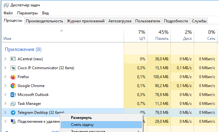The height and width of the screenshot is (132, 219).
Task: Switch to the Службы tab
Action: (x=199, y=21)
